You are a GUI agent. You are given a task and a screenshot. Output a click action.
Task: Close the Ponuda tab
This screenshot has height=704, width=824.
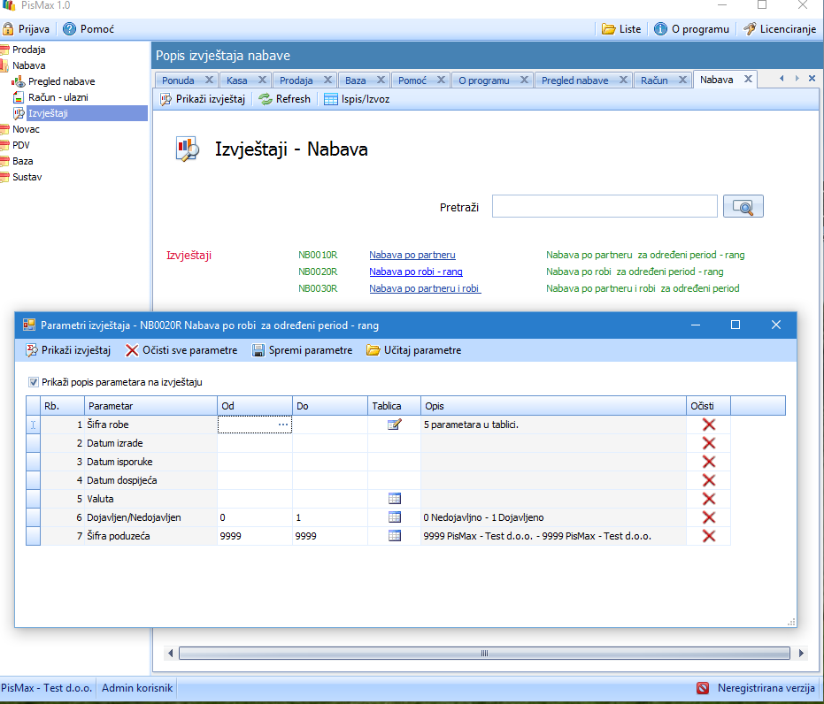pos(209,80)
